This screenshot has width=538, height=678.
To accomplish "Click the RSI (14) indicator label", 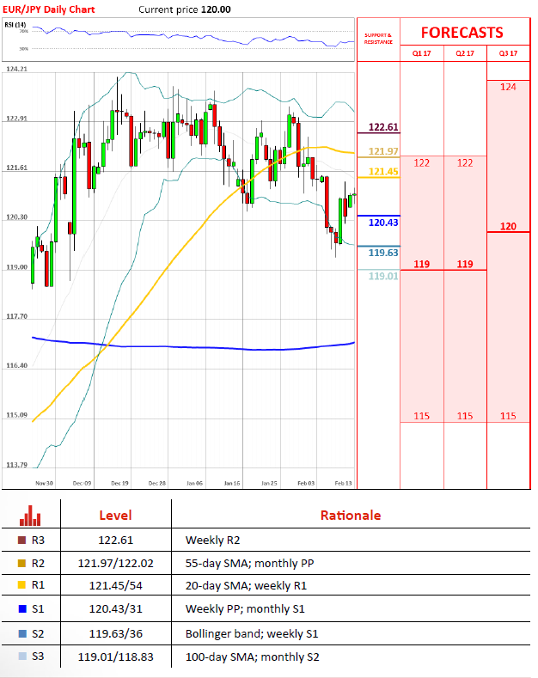I will (x=15, y=25).
